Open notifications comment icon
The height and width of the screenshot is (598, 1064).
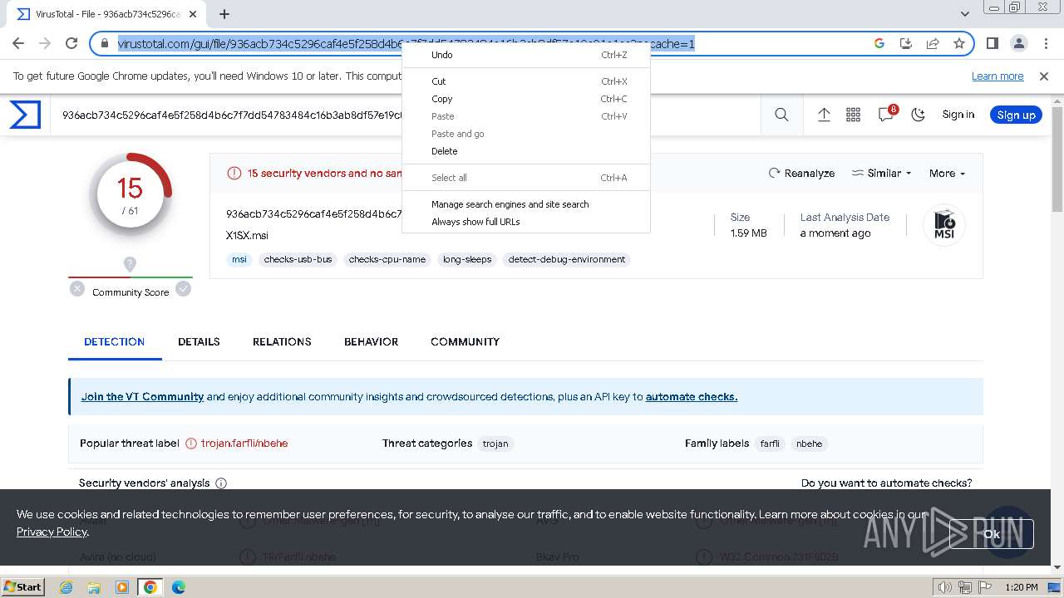click(x=886, y=115)
